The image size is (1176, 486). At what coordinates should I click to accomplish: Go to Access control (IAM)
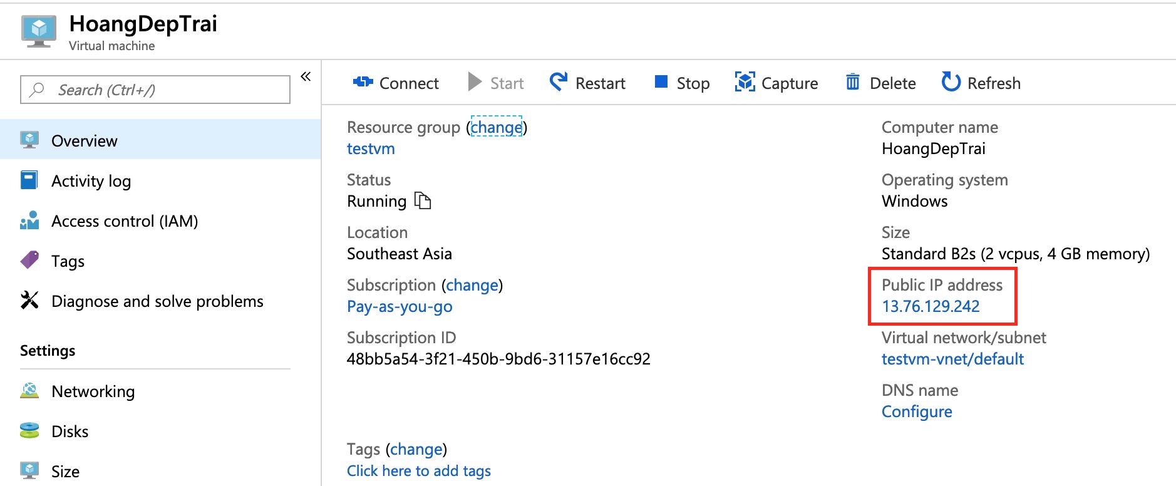(x=124, y=221)
